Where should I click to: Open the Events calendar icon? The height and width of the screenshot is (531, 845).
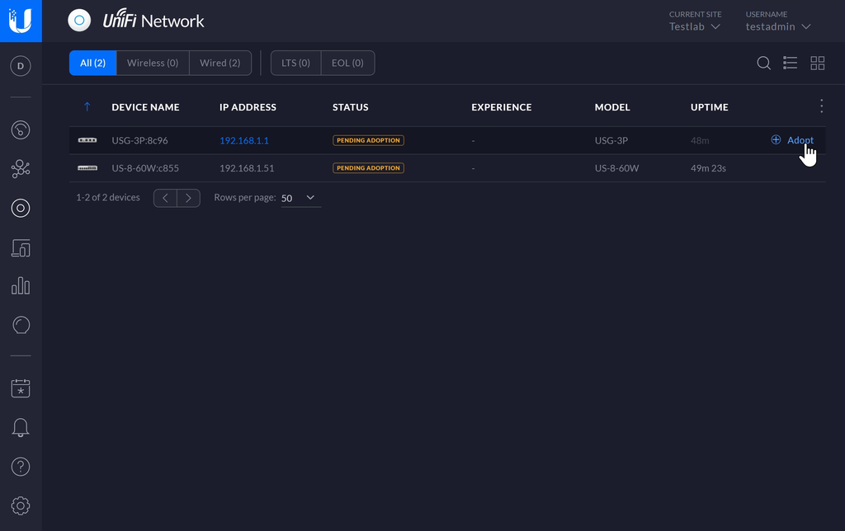[x=21, y=388]
